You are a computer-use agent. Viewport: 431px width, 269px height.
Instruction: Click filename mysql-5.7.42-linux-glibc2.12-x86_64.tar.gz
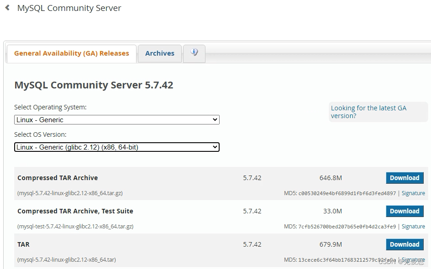tap(70, 193)
